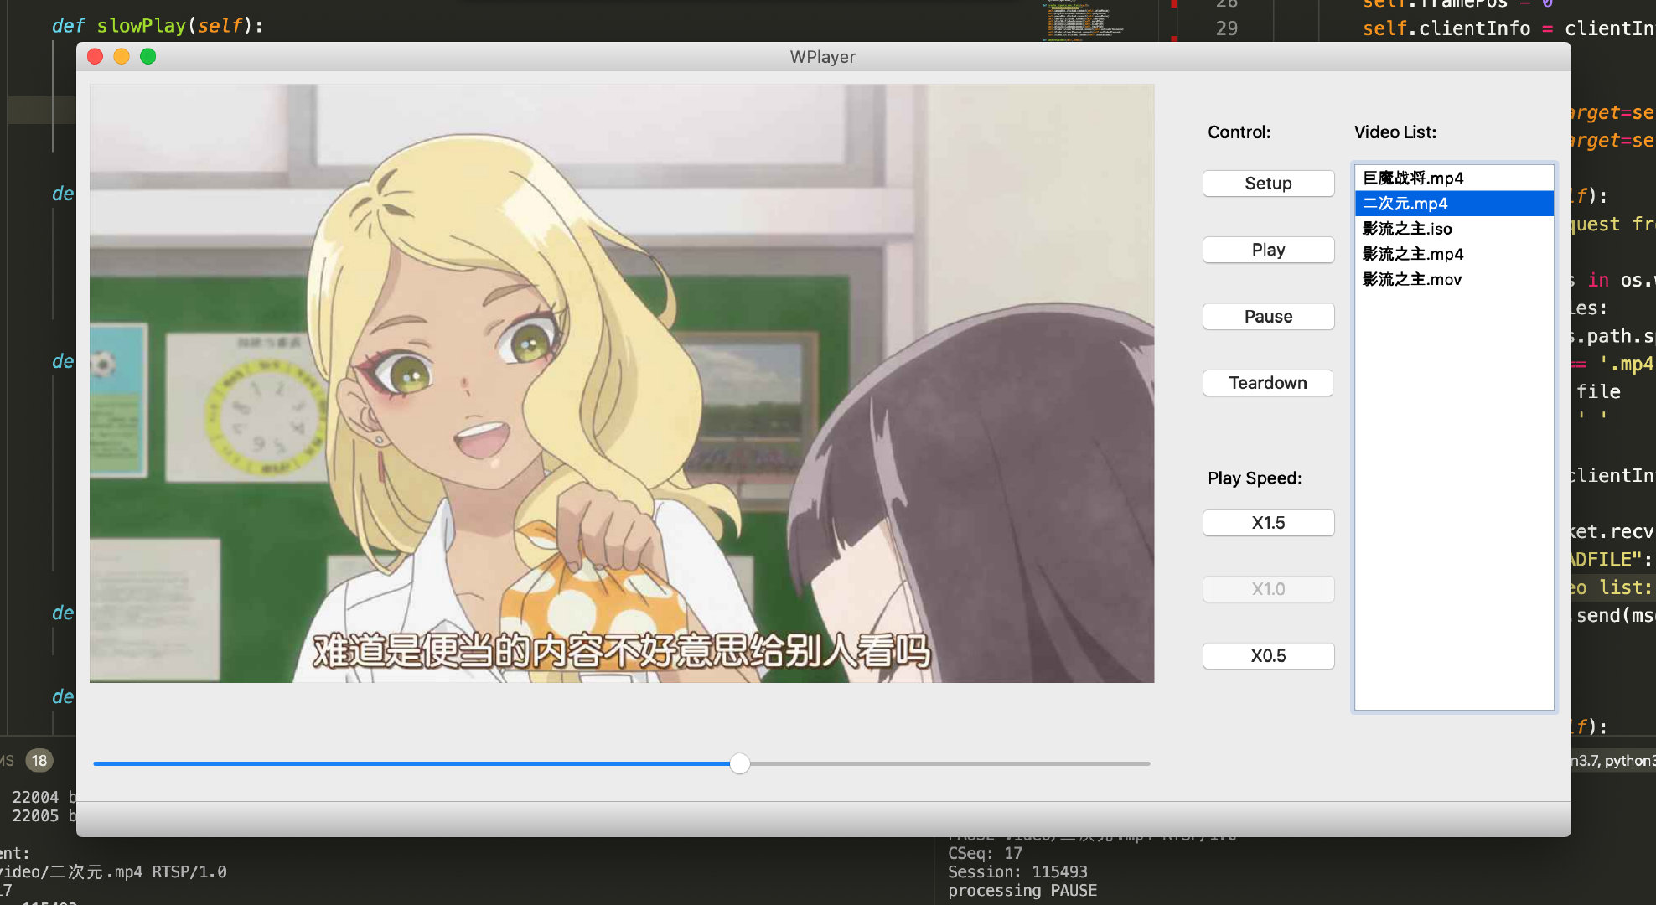Start playback with the Play button
This screenshot has height=905, width=1656.
1268,250
